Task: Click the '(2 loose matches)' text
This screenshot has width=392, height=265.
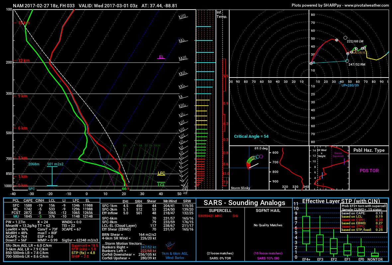Action: pyautogui.click(x=220, y=253)
